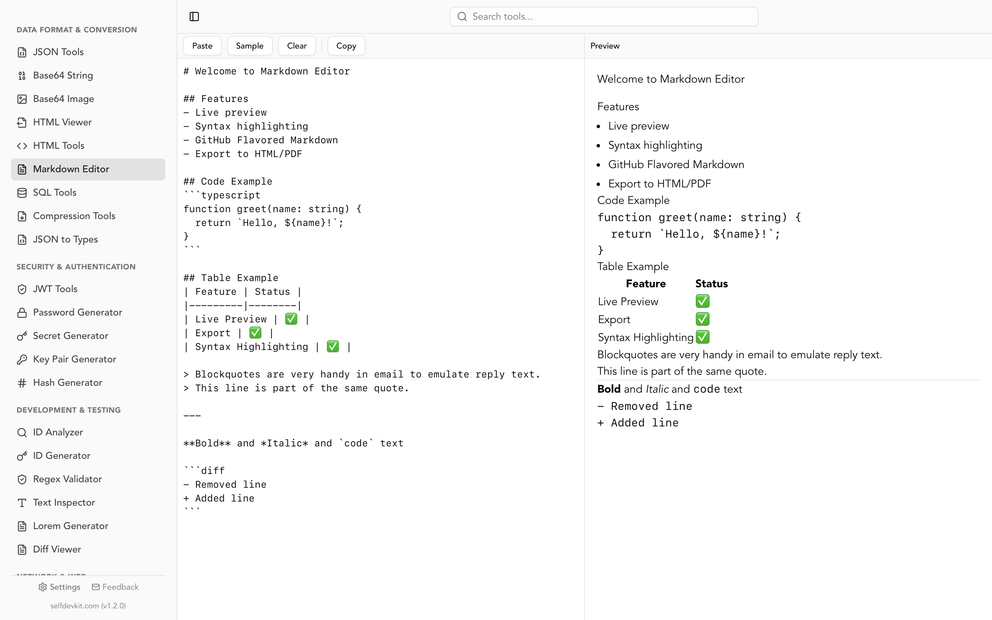Click the Feedback envelope icon

95,587
